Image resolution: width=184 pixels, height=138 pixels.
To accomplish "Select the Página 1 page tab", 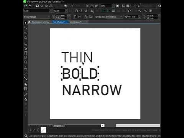I will click(x=58, y=126).
